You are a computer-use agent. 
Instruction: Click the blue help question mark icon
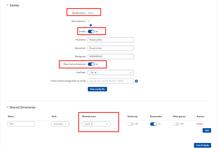(x=91, y=25)
